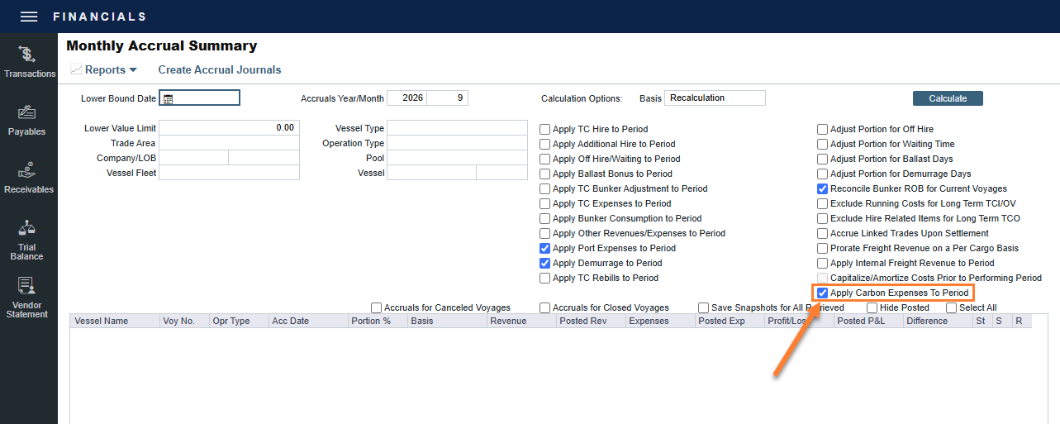Click the Calculate button
The width and height of the screenshot is (1060, 424).
[x=948, y=98]
